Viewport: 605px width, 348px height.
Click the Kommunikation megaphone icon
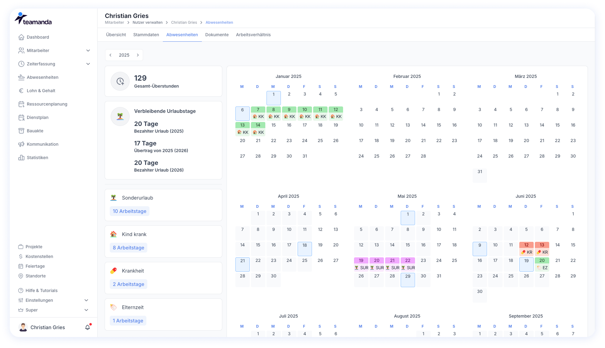(x=21, y=144)
